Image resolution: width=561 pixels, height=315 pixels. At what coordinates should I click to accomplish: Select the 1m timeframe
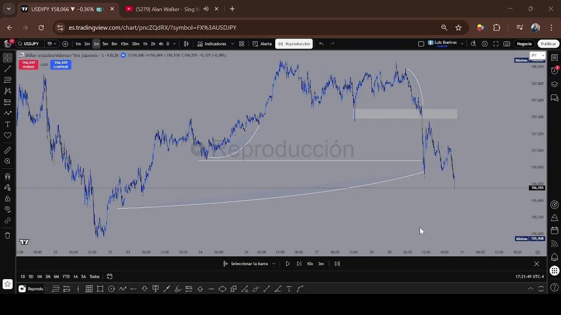(x=78, y=44)
